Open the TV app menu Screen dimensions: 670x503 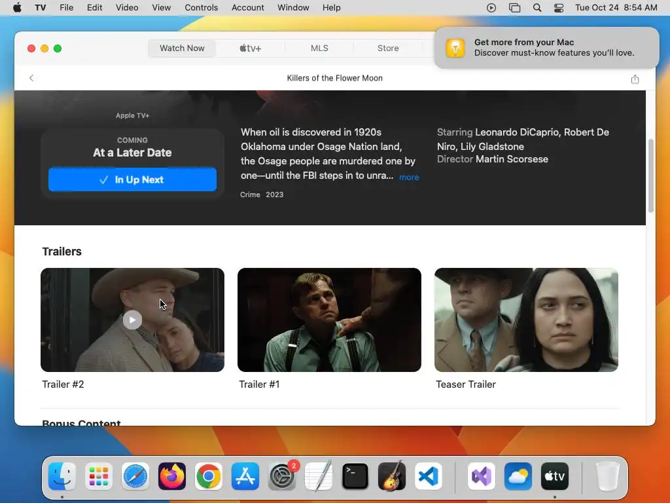[40, 8]
